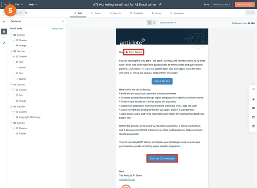Click the 'Here's what we can do' paragraph
The height and width of the screenshot is (188, 257).
pos(135,90)
